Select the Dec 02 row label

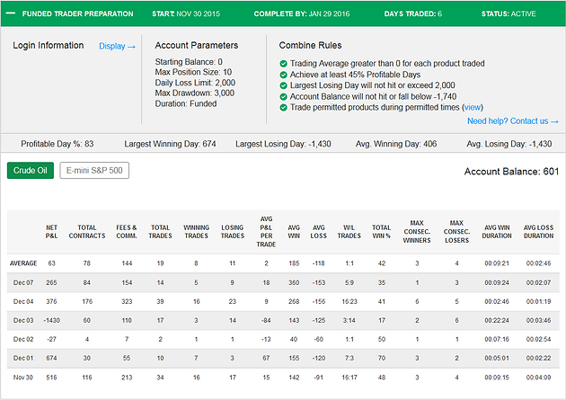[x=23, y=340]
